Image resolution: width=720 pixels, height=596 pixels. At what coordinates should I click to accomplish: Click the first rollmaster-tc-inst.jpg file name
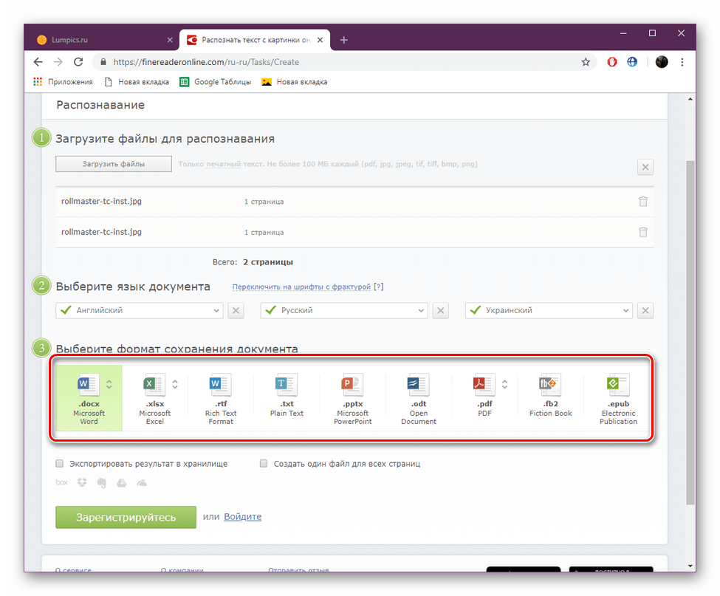click(101, 201)
